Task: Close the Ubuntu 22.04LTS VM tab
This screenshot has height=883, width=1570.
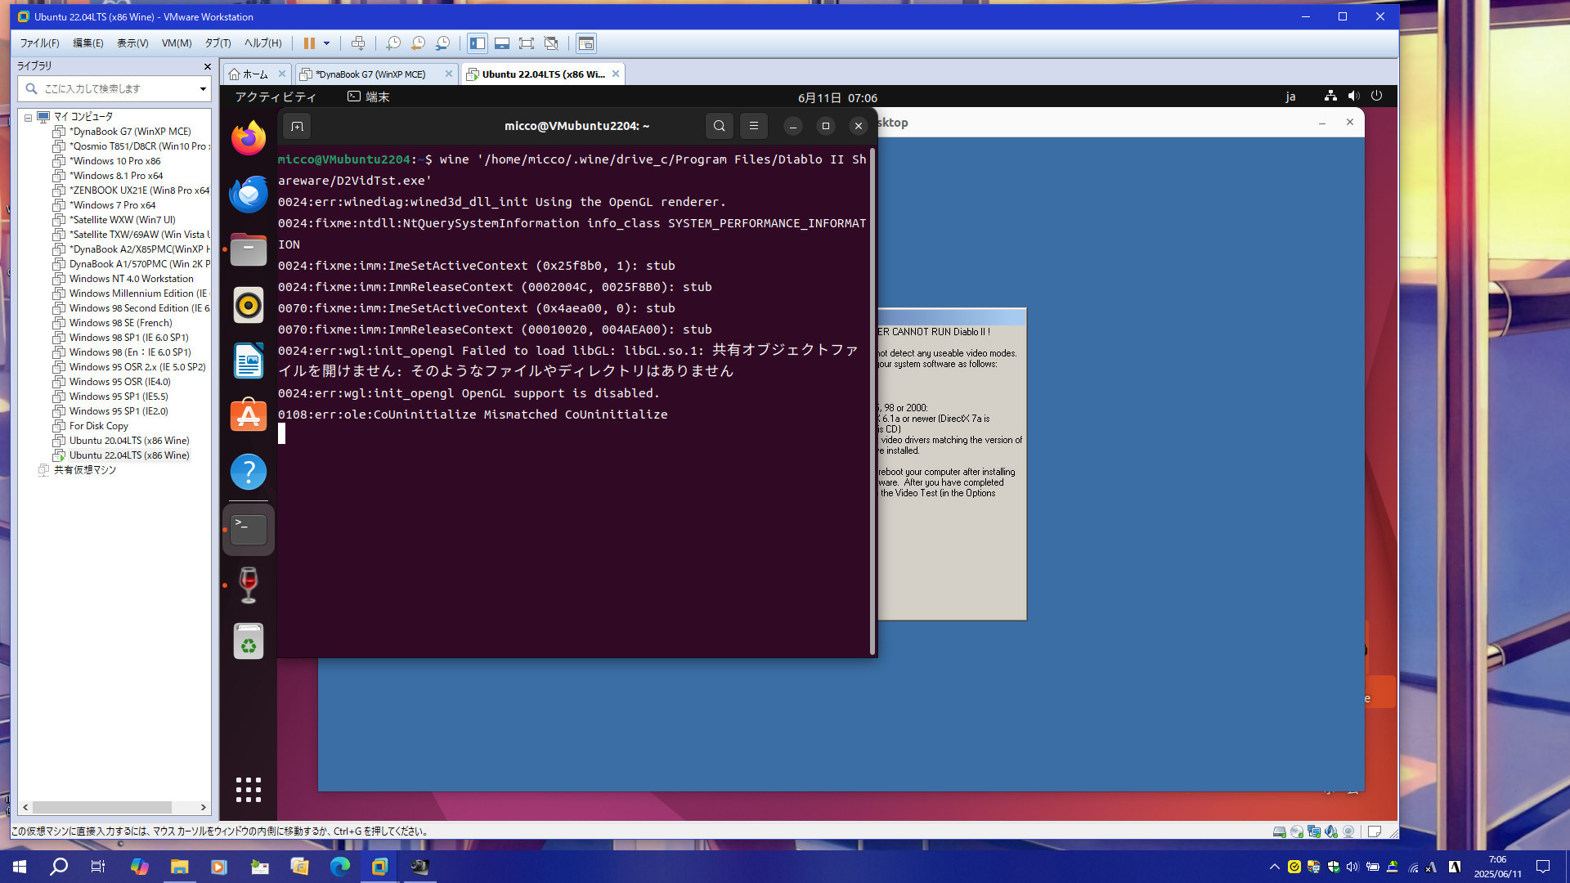Action: tap(616, 74)
